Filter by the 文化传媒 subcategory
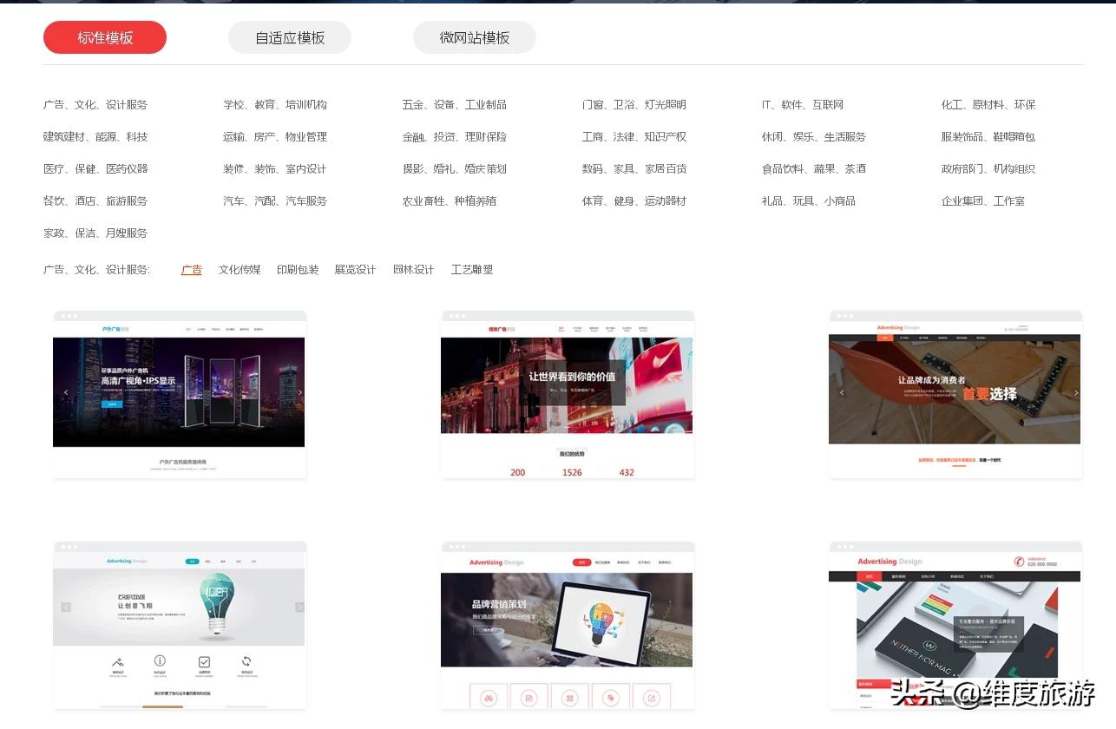This screenshot has width=1116, height=729. (240, 270)
